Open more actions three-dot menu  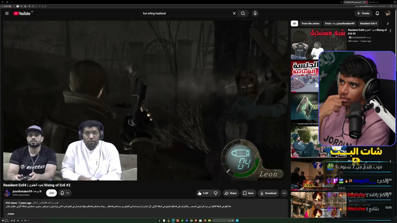point(284,193)
